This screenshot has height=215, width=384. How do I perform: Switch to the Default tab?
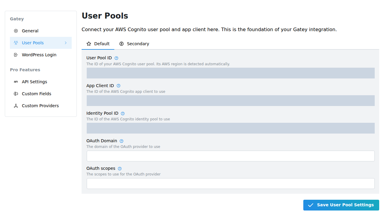click(x=98, y=44)
